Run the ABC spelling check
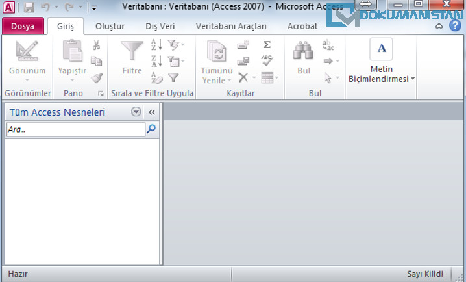 pos(267,60)
